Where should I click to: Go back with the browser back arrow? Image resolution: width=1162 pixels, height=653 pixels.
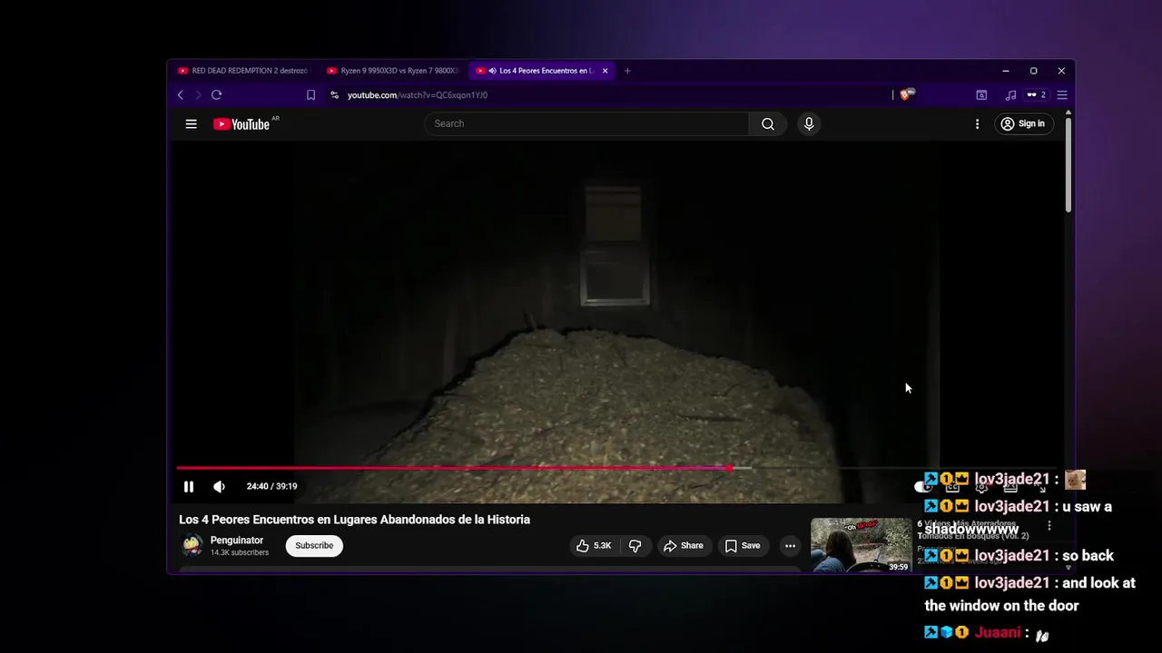(181, 95)
